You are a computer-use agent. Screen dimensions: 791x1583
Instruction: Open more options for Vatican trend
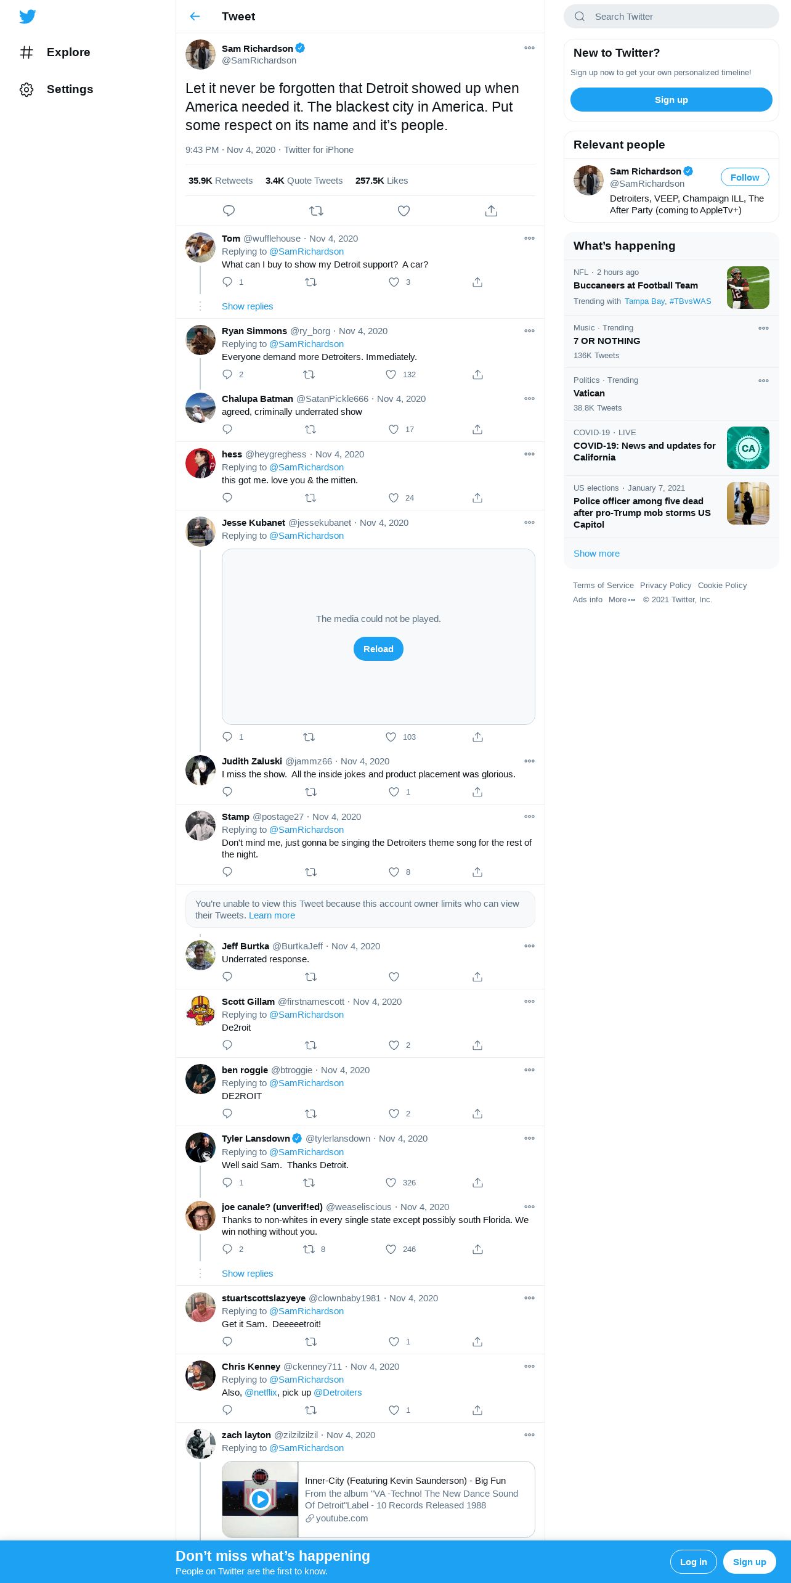pos(763,380)
